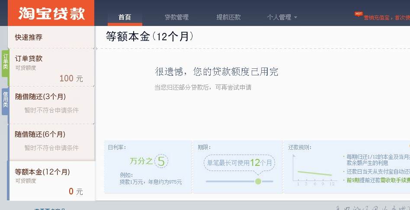Viewport: 410px width, 210px height.
Task: Click the 等额本金（12个月） page heading
Action: pos(150,37)
